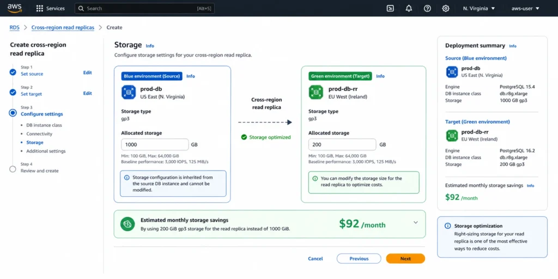Edit Step 2 Set target

[x=88, y=93]
